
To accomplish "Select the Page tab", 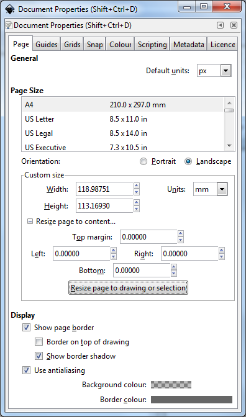I will pos(20,43).
